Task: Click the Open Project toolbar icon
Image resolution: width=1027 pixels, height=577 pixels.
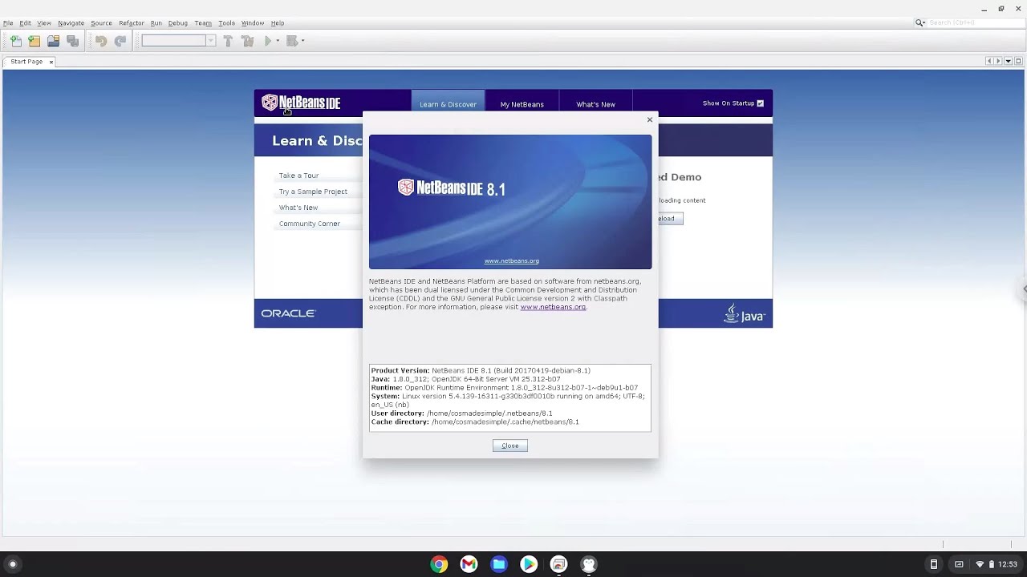Action: (x=53, y=41)
